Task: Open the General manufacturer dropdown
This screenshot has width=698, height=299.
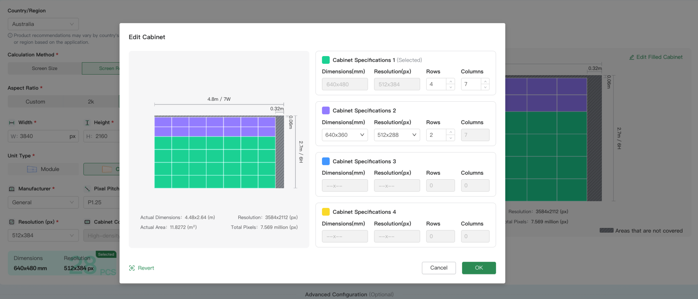Action: click(43, 202)
